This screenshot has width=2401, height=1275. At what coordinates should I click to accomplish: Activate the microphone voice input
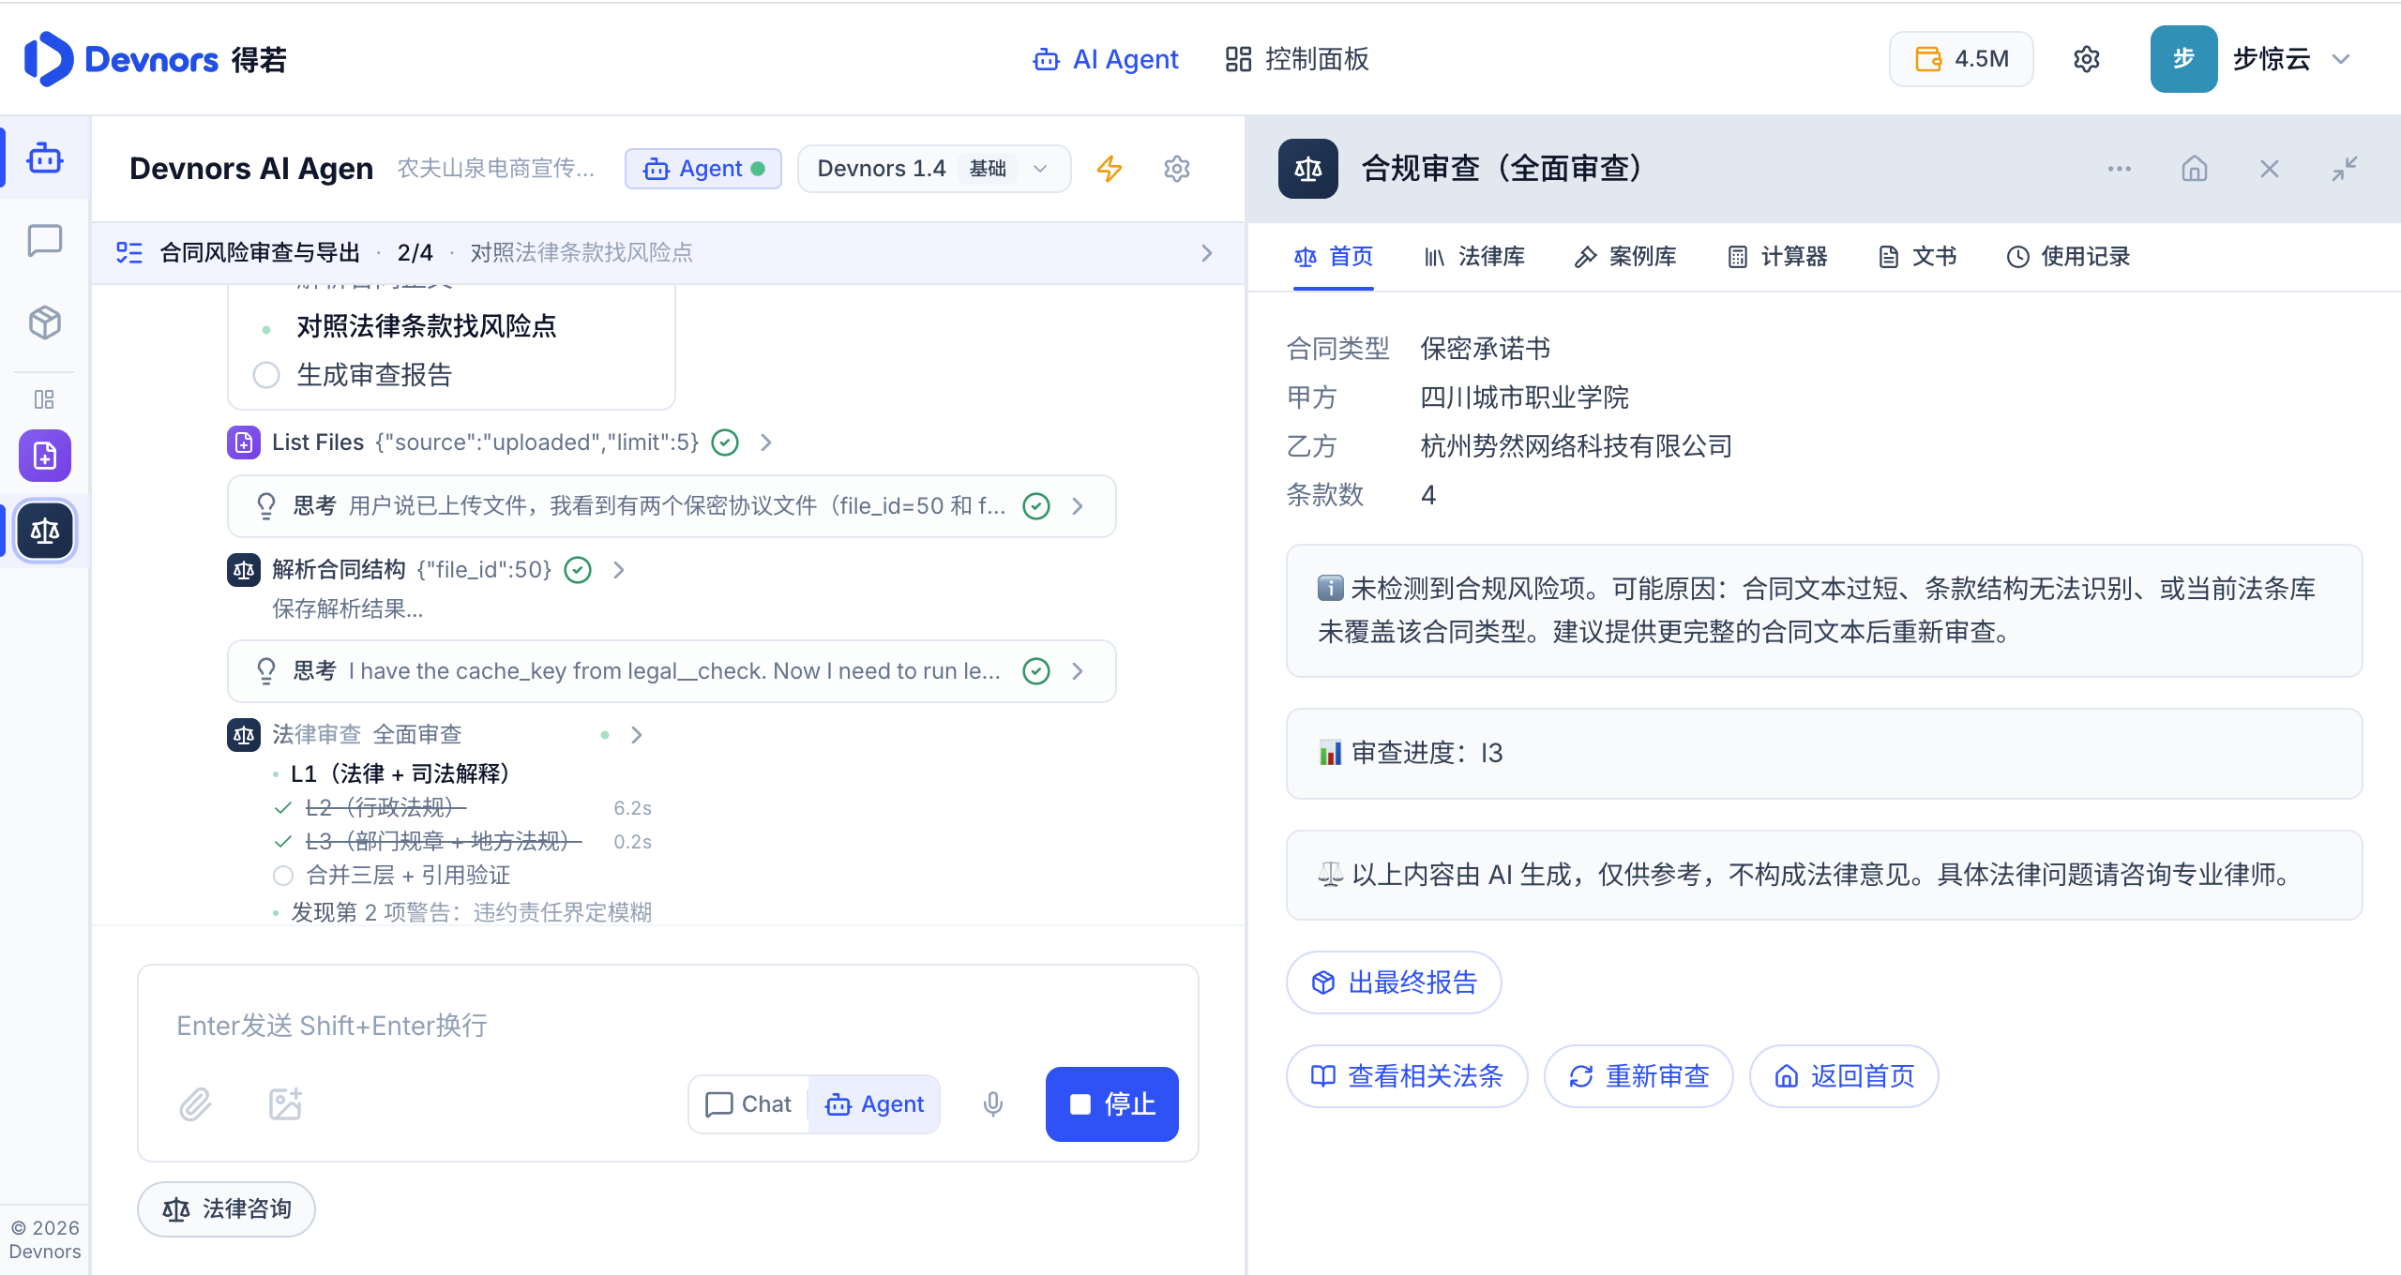click(993, 1104)
